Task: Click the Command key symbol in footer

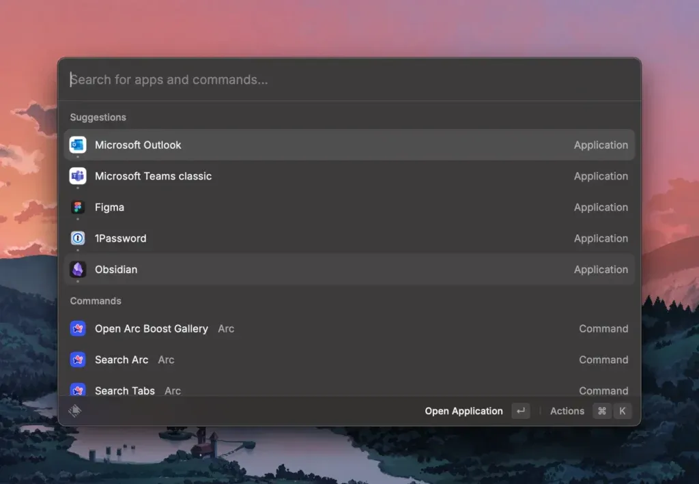Action: [x=602, y=411]
